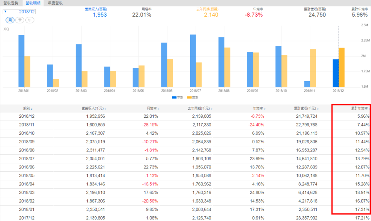
Task: Sort by 累計年增率 column header
Action: [x=360, y=108]
